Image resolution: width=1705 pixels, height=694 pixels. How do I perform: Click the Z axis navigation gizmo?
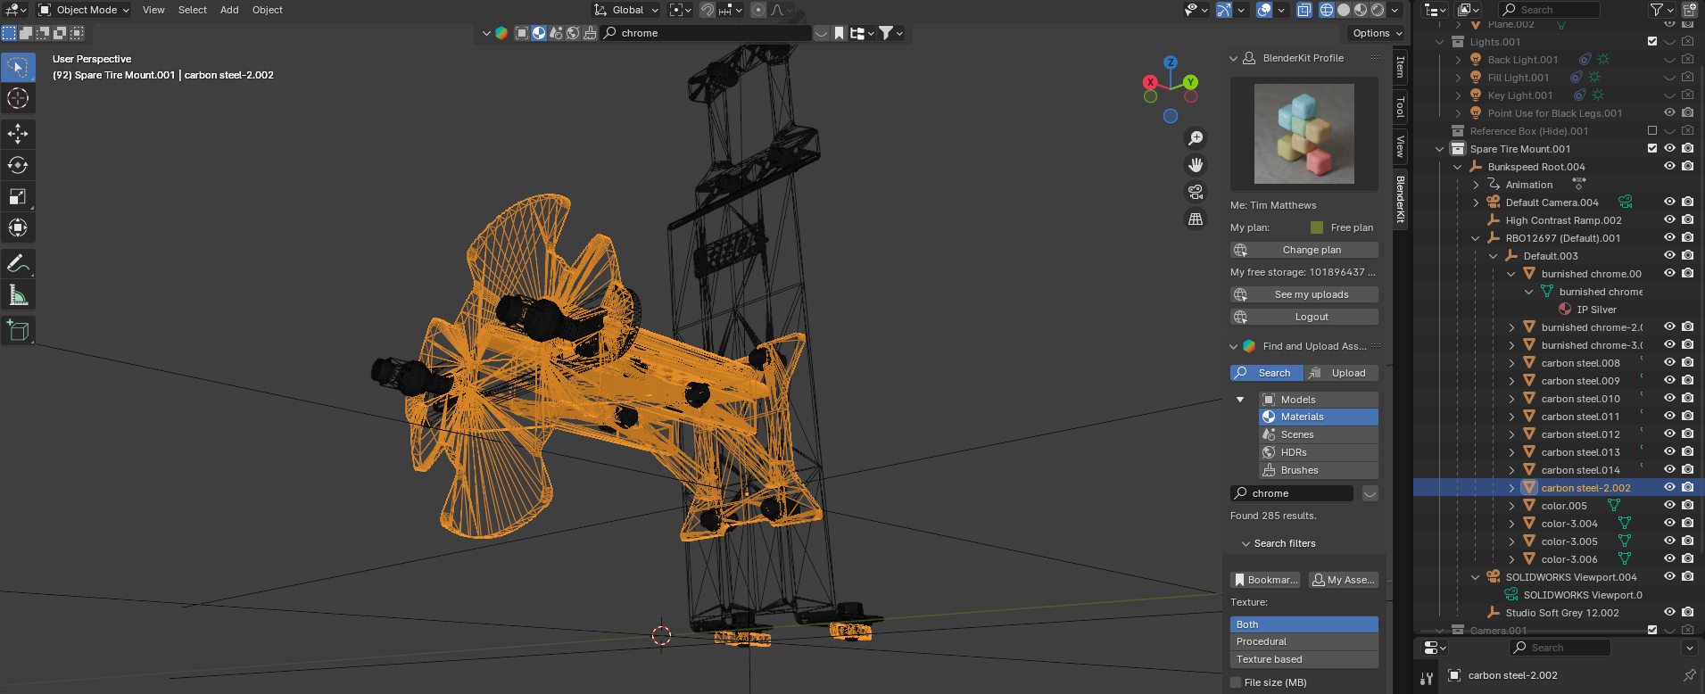pos(1171,62)
